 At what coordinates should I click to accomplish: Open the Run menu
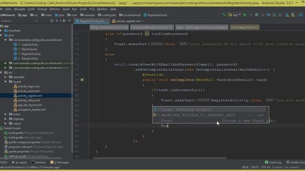(74, 9)
